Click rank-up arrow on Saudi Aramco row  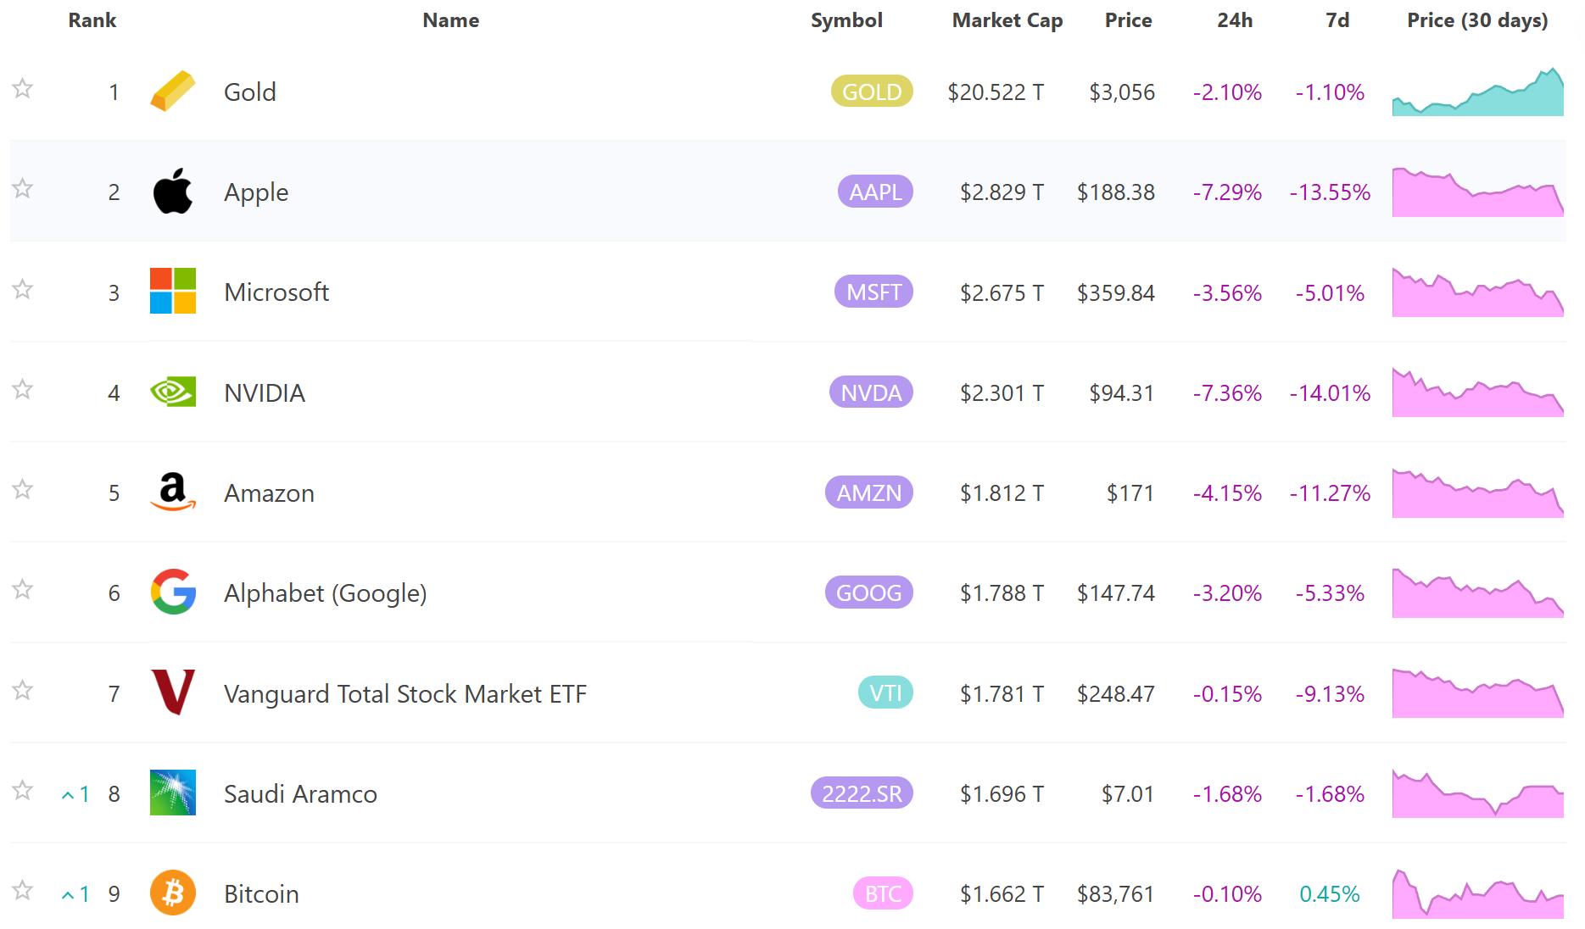[x=68, y=795]
